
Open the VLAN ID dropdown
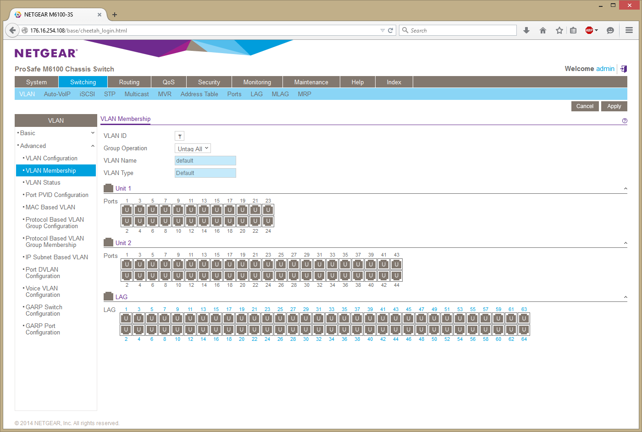click(x=180, y=136)
